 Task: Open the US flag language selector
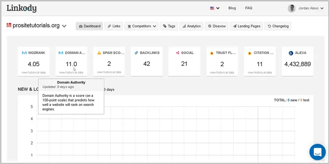(x=215, y=8)
